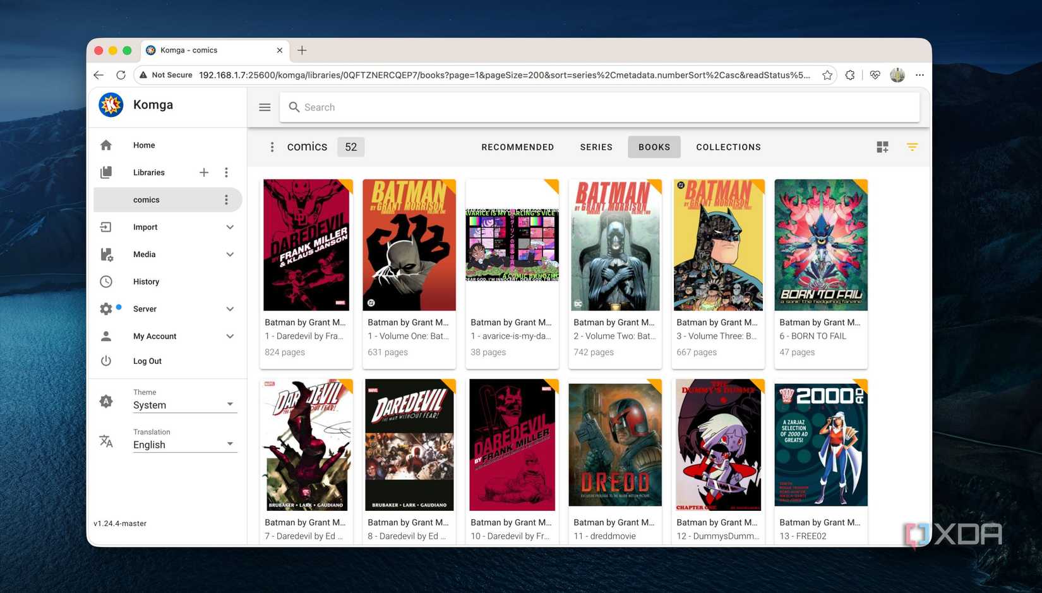The width and height of the screenshot is (1042, 593).
Task: Open BORN TO FAIL cover thumbnail
Action: [x=821, y=245]
